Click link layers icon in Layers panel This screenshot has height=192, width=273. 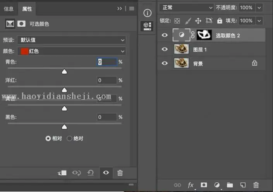[177, 185]
